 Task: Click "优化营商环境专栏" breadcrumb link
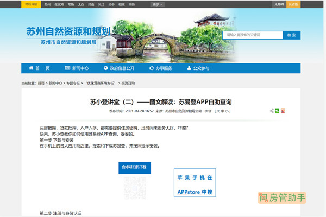click(x=101, y=83)
